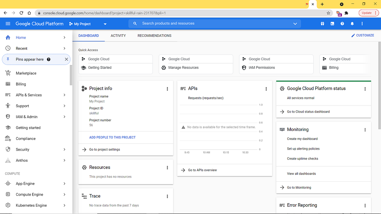
Task: Open Project info card options menu
Action: pos(167,89)
